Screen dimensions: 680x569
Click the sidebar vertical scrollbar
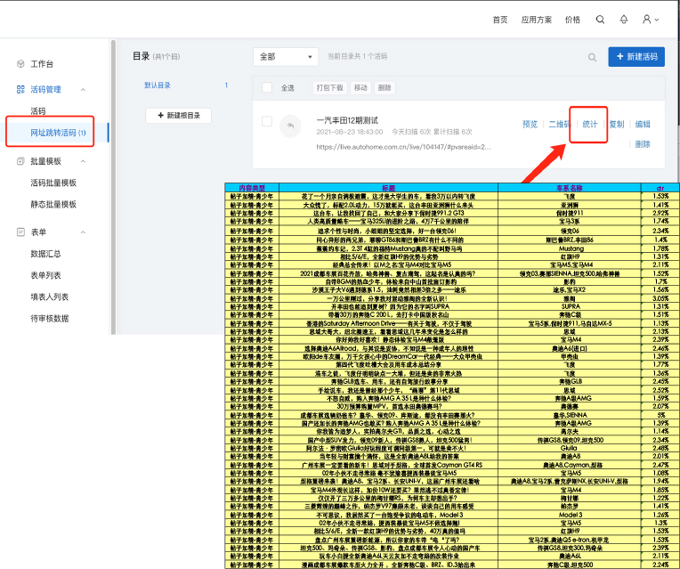pyautogui.click(x=113, y=187)
